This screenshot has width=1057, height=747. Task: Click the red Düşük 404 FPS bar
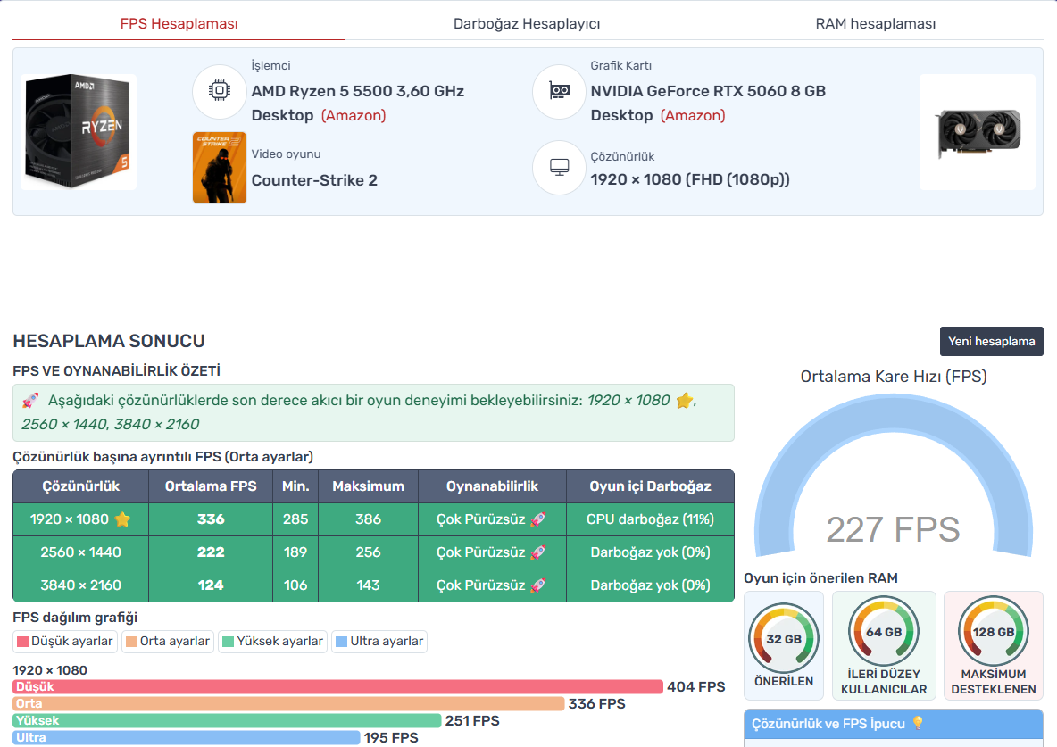click(337, 686)
